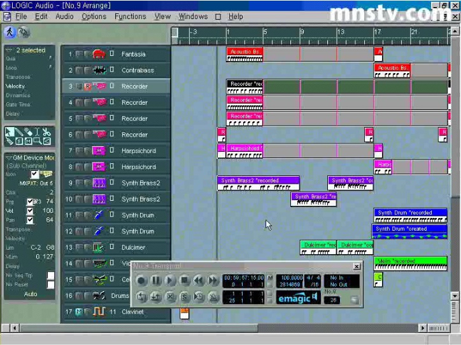This screenshot has width=461, height=345.
Task: Toggle the Pan checkbox
Action: point(30,220)
